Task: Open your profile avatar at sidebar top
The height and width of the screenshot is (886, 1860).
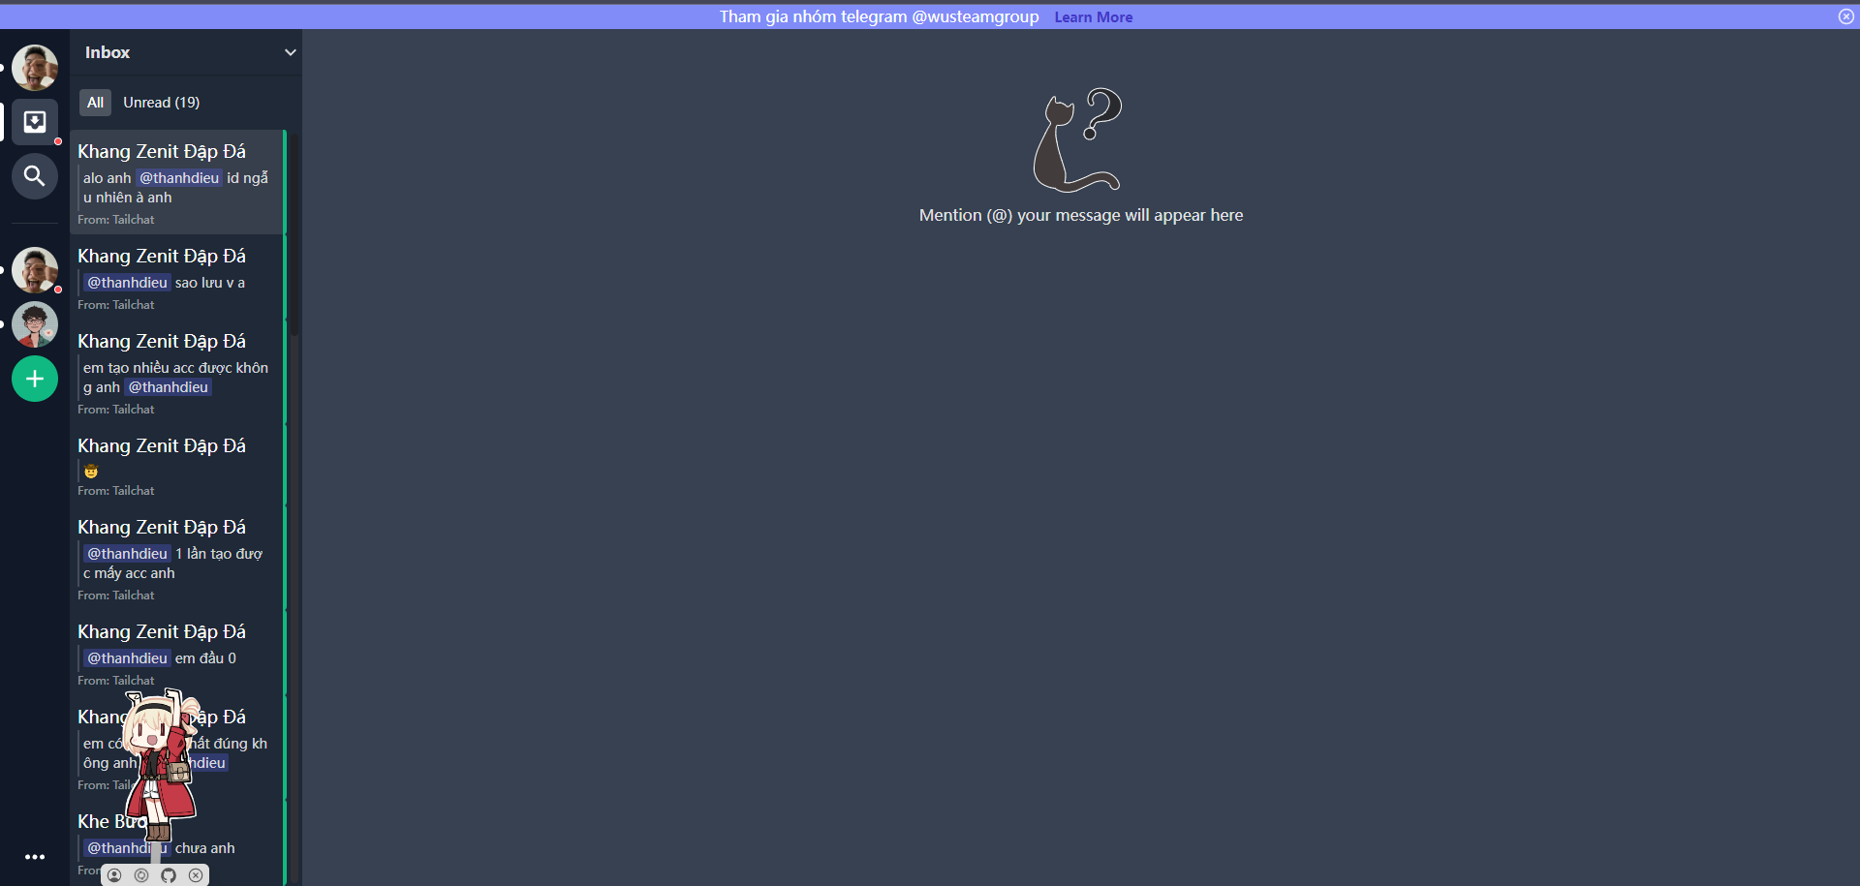Action: click(35, 67)
